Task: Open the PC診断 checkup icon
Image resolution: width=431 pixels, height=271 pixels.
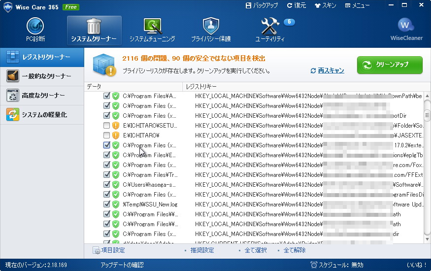Action: [x=35, y=30]
